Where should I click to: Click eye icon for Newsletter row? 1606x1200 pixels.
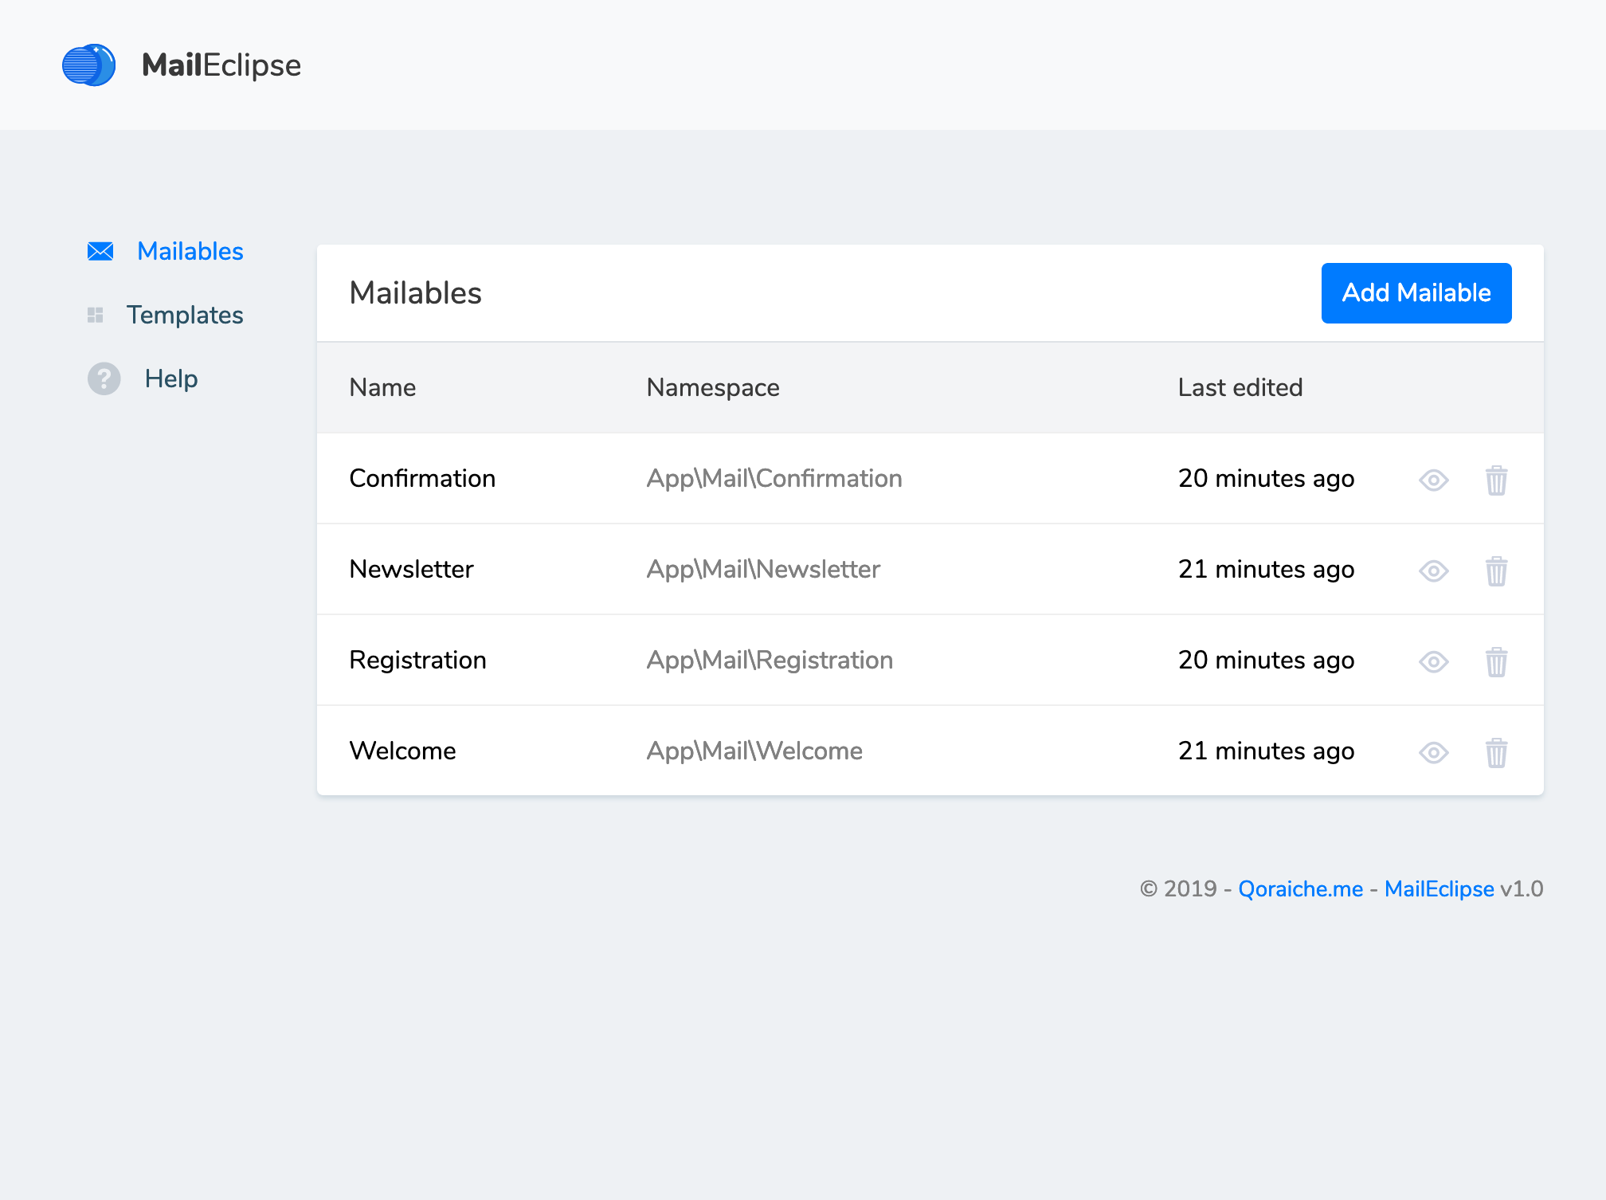tap(1433, 571)
